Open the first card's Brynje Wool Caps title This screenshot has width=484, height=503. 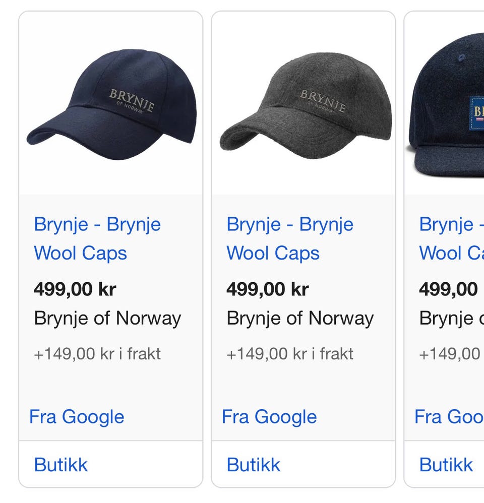point(97,238)
